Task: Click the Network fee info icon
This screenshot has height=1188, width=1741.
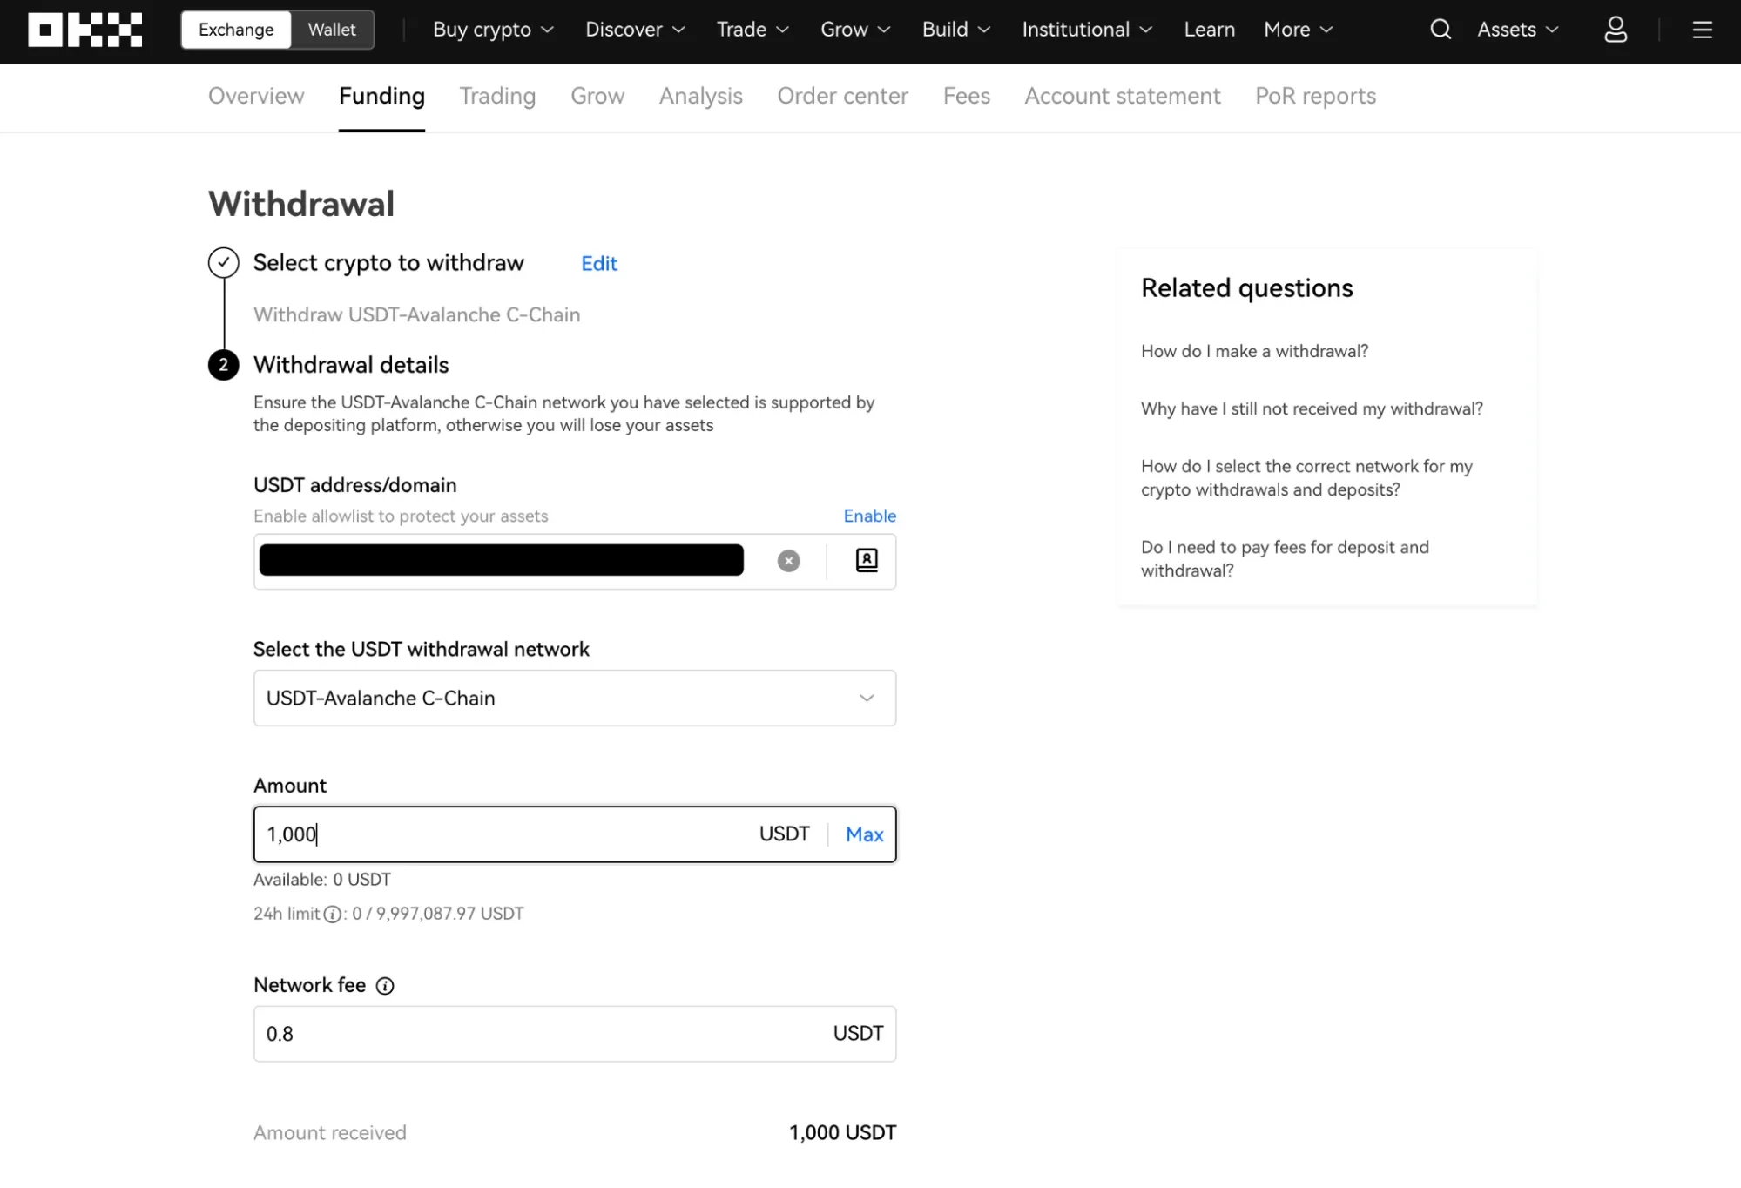Action: point(385,986)
